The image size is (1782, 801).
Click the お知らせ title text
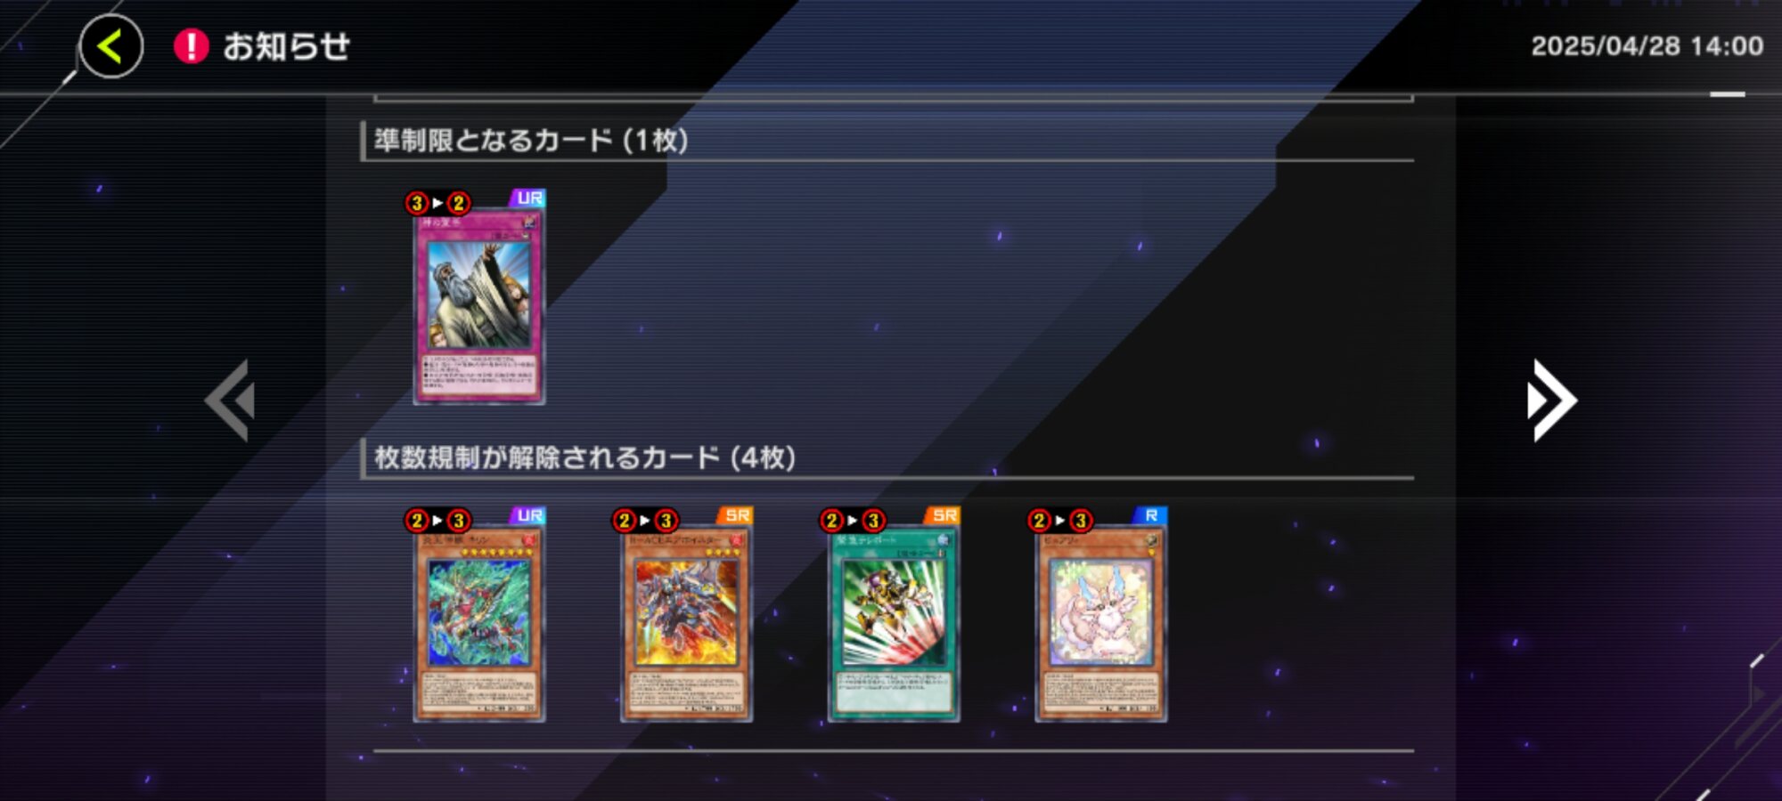[286, 46]
